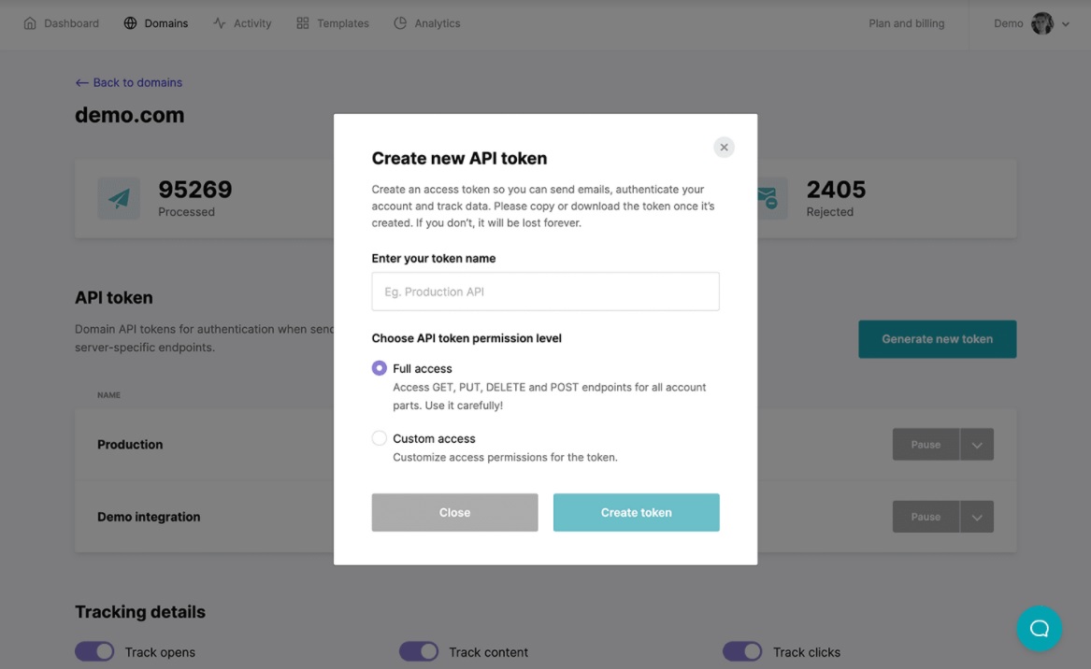Image resolution: width=1091 pixels, height=669 pixels.
Task: Expand the Production token dropdown arrow
Action: click(x=976, y=445)
